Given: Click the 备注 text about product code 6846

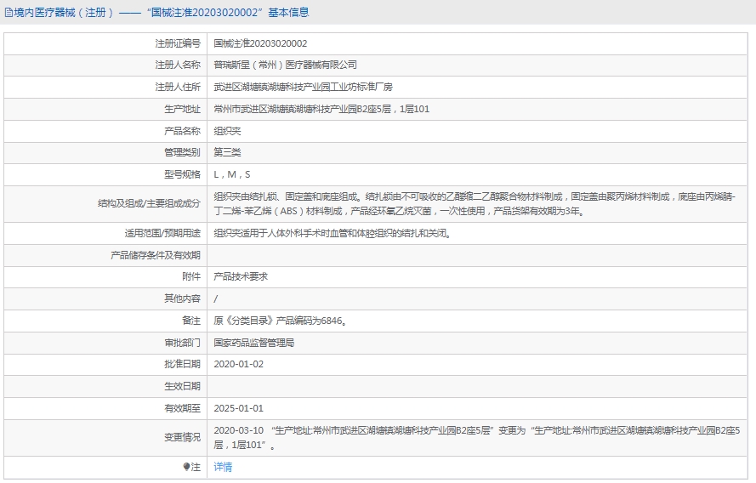Looking at the screenshot, I should tap(279, 321).
